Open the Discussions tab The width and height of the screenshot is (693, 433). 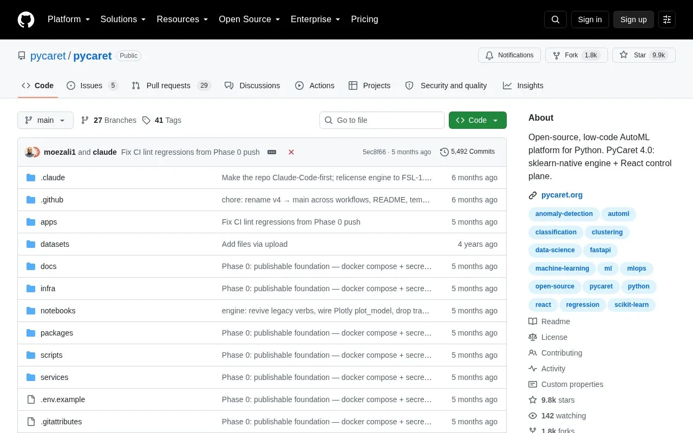click(252, 86)
